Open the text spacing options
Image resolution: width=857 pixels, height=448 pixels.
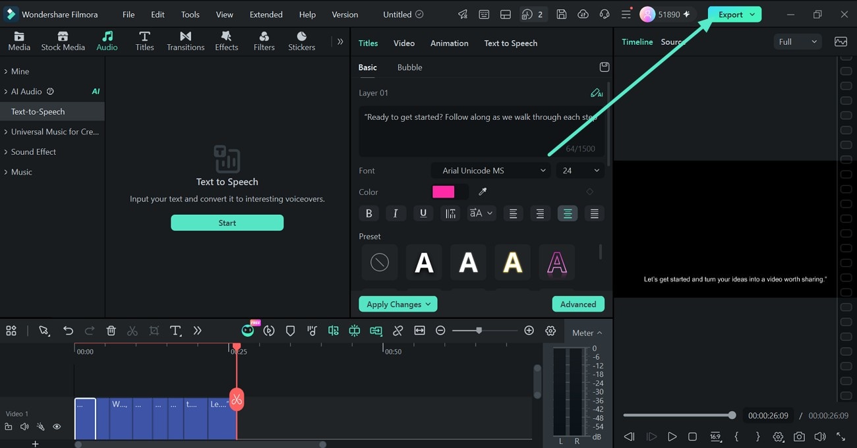point(450,213)
